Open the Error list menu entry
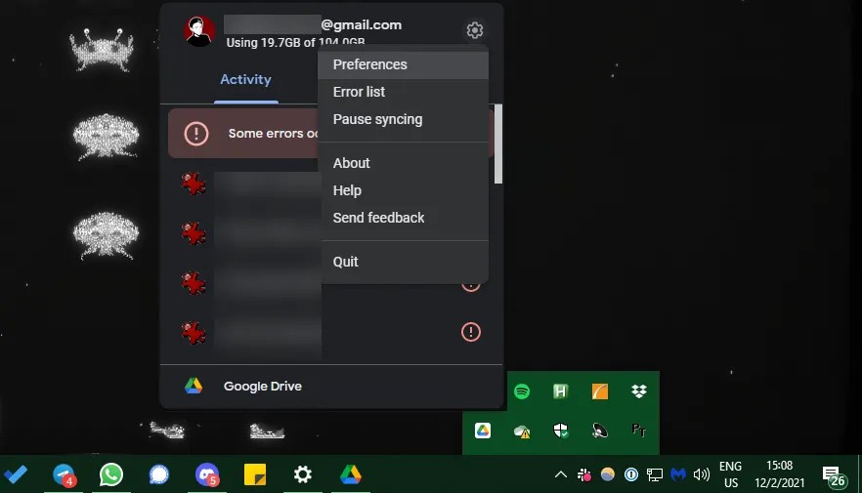Screen dimensions: 862x493 tap(403, 92)
